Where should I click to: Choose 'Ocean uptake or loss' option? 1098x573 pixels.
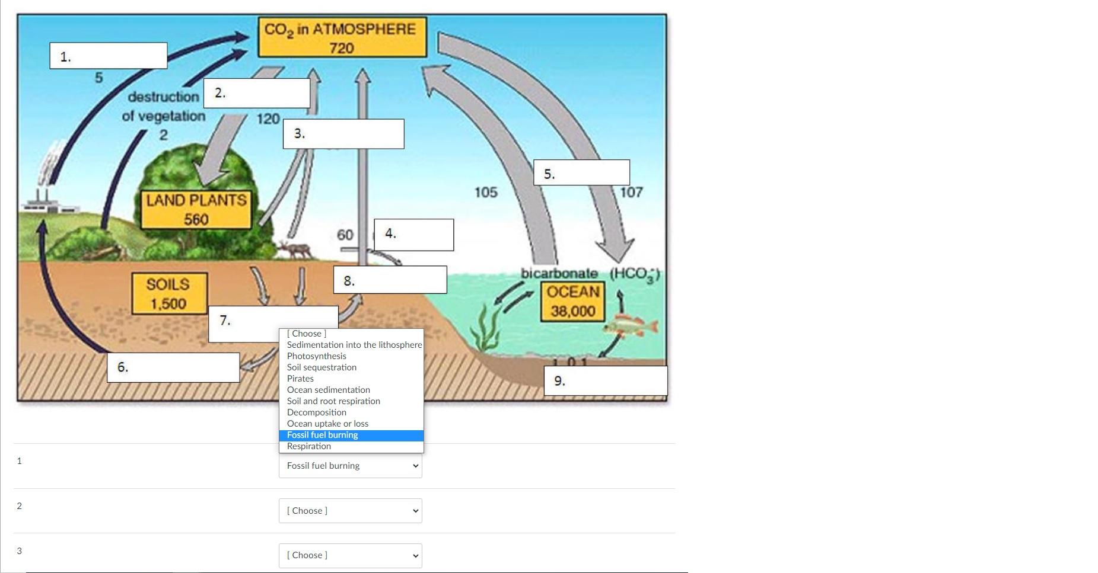tap(351, 424)
